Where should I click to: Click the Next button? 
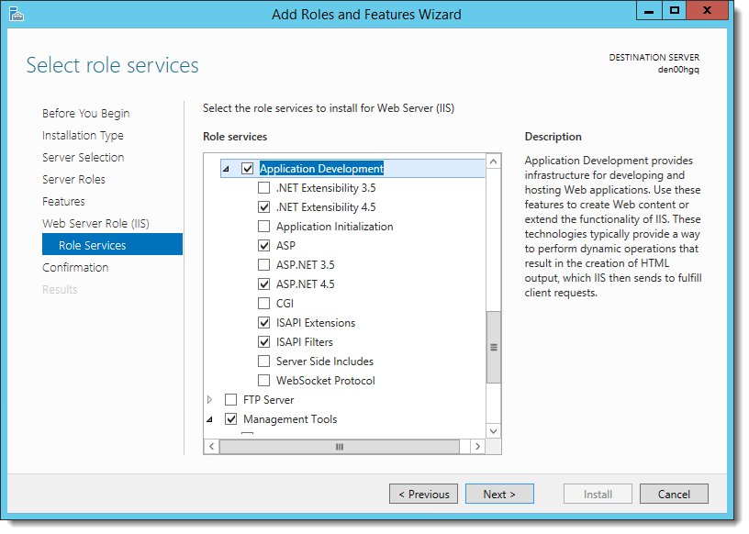click(x=499, y=494)
